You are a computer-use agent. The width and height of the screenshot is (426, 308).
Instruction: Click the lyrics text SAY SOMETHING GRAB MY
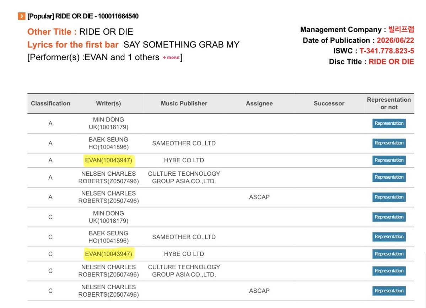tap(182, 44)
